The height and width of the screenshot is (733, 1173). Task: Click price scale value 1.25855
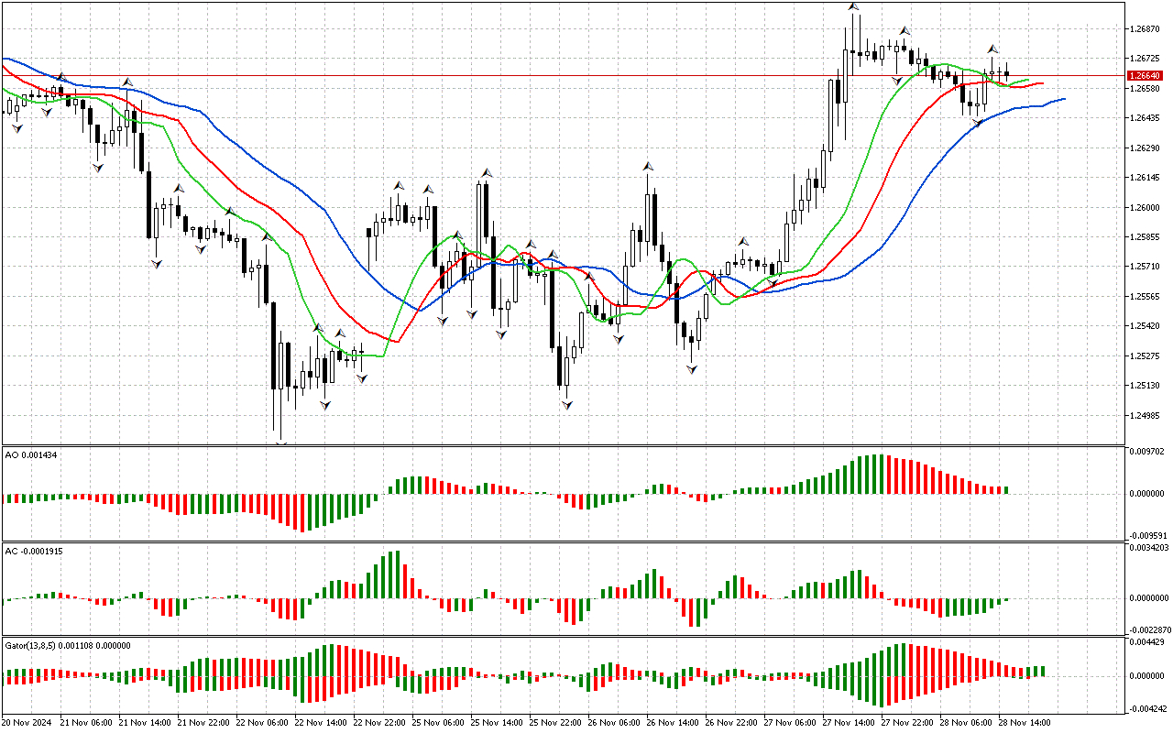pyautogui.click(x=1146, y=237)
